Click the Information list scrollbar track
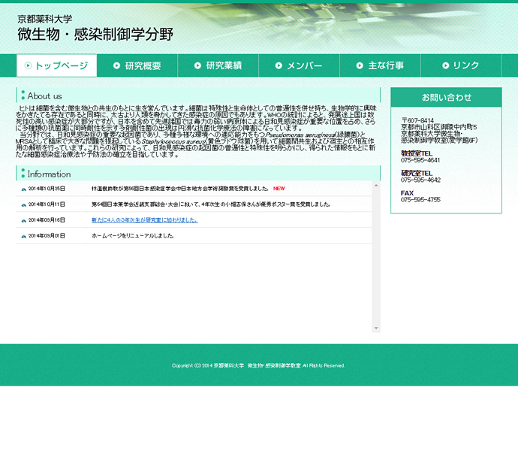This screenshot has height=451, width=518. coord(376,257)
